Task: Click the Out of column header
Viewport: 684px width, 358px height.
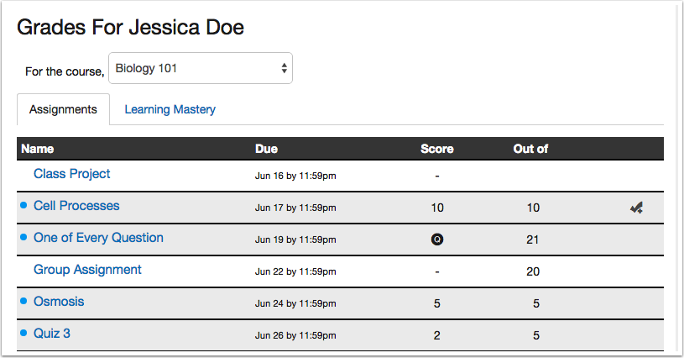Action: [x=530, y=149]
